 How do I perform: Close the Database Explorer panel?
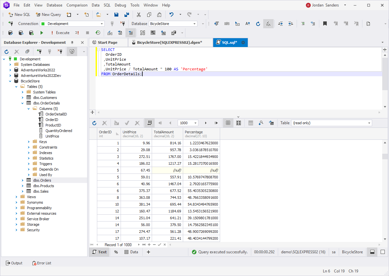click(x=82, y=42)
